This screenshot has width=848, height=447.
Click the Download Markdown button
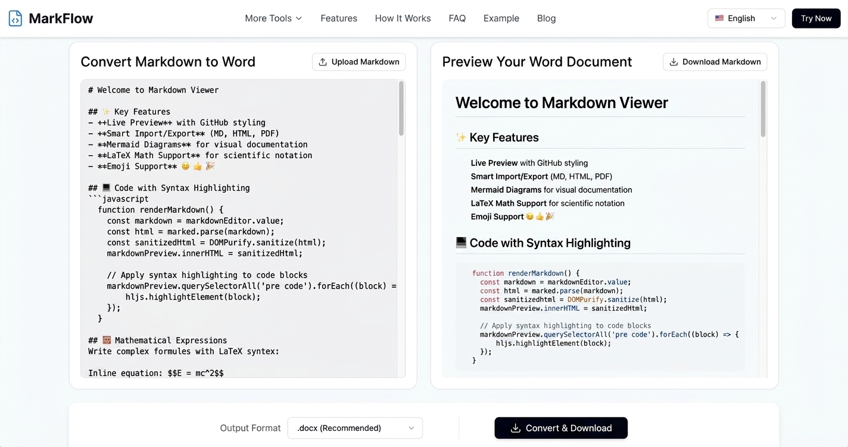[x=715, y=62]
